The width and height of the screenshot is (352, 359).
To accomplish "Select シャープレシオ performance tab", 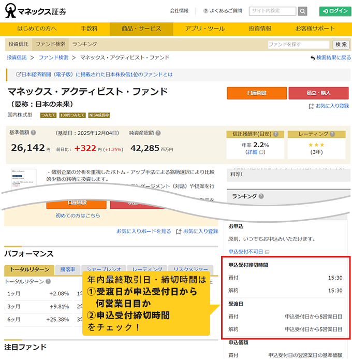I will 104,268.
